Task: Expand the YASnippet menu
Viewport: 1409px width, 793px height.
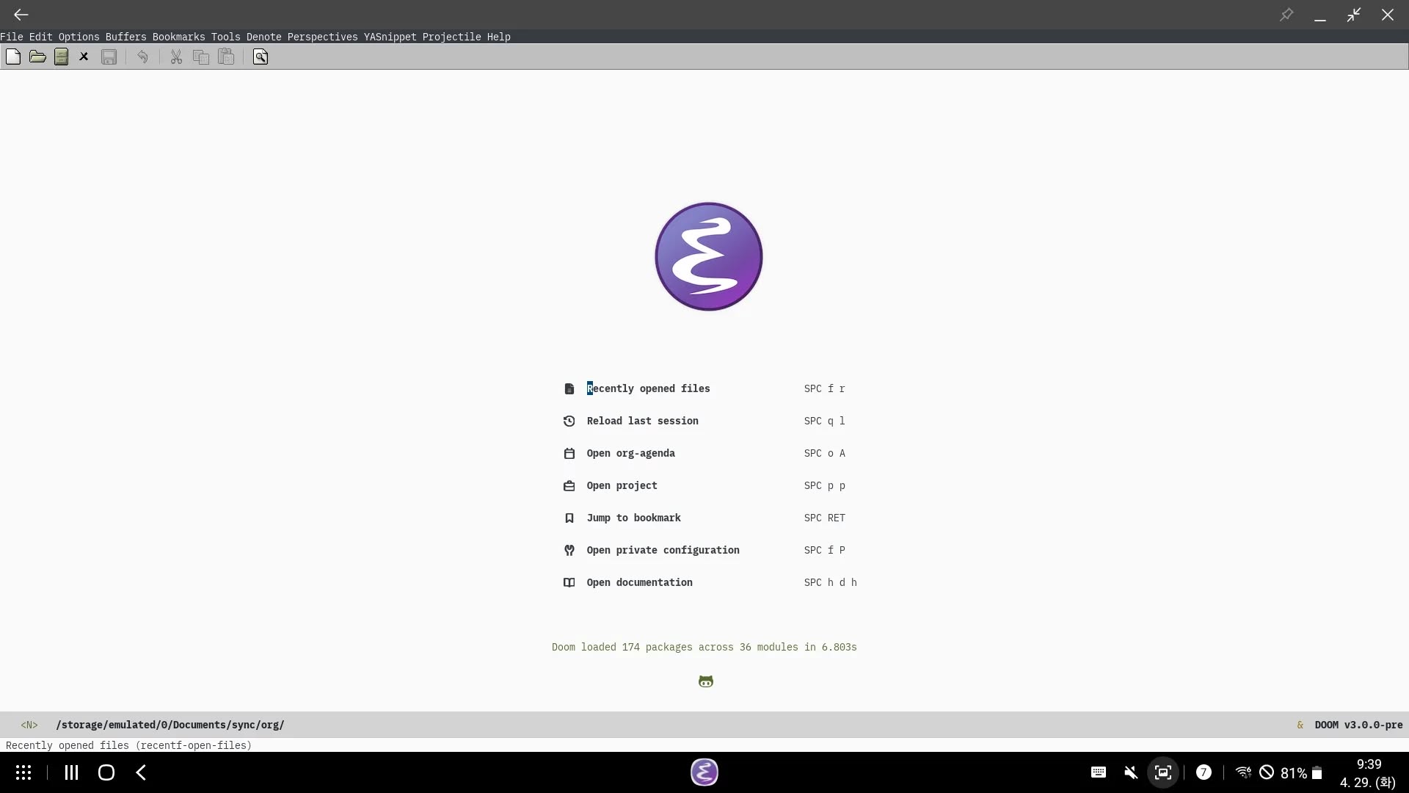Action: point(390,37)
